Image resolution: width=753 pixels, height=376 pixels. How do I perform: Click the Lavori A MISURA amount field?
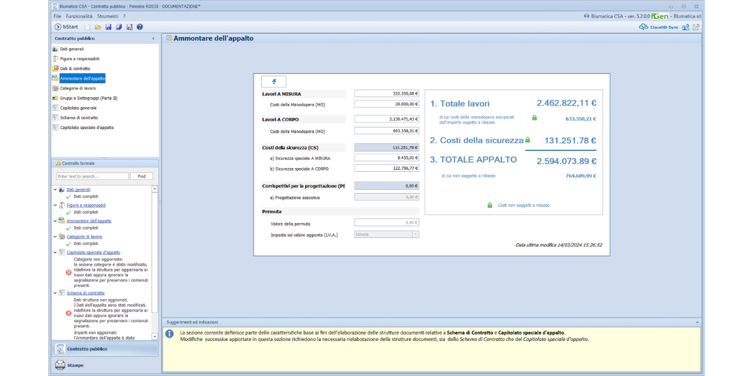click(x=386, y=93)
